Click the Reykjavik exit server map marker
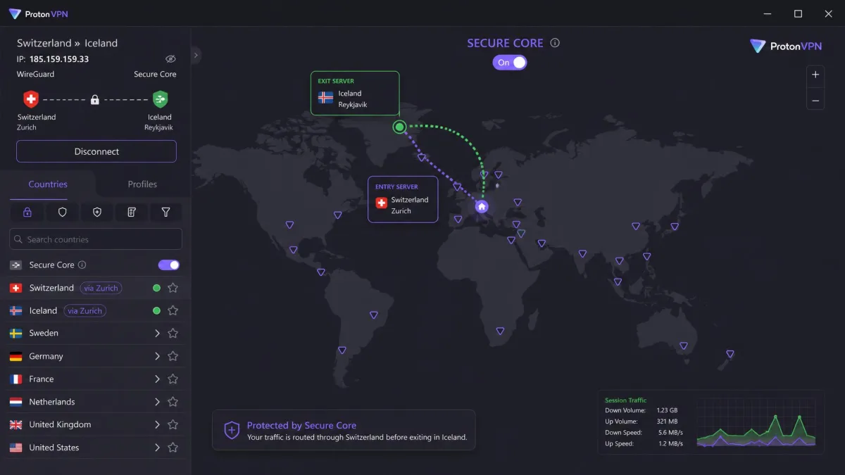The image size is (845, 475). tap(399, 127)
